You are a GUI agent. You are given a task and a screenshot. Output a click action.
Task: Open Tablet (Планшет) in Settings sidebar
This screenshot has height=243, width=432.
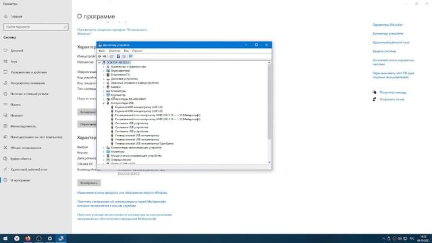click(x=36, y=115)
